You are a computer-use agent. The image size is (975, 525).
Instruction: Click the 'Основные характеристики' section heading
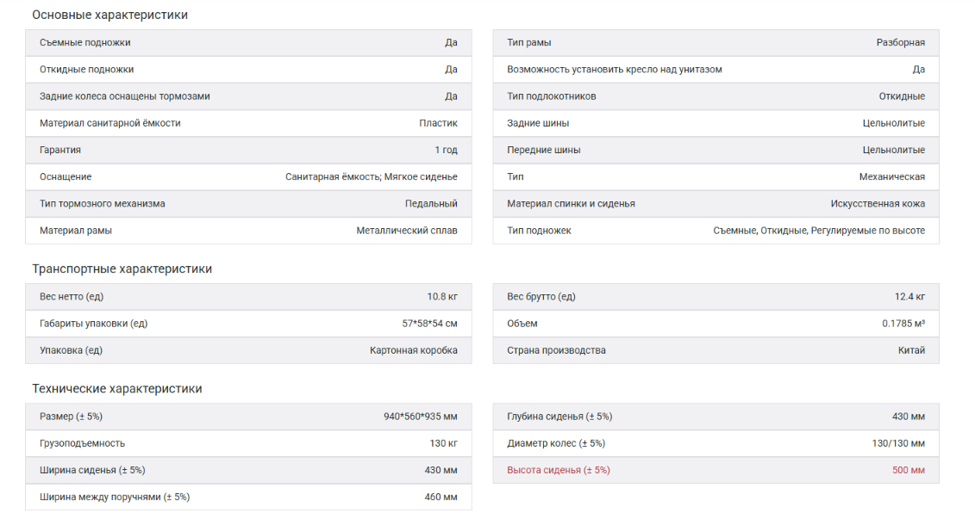tap(109, 15)
